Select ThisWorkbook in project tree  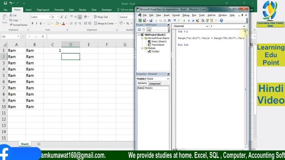(x=158, y=44)
